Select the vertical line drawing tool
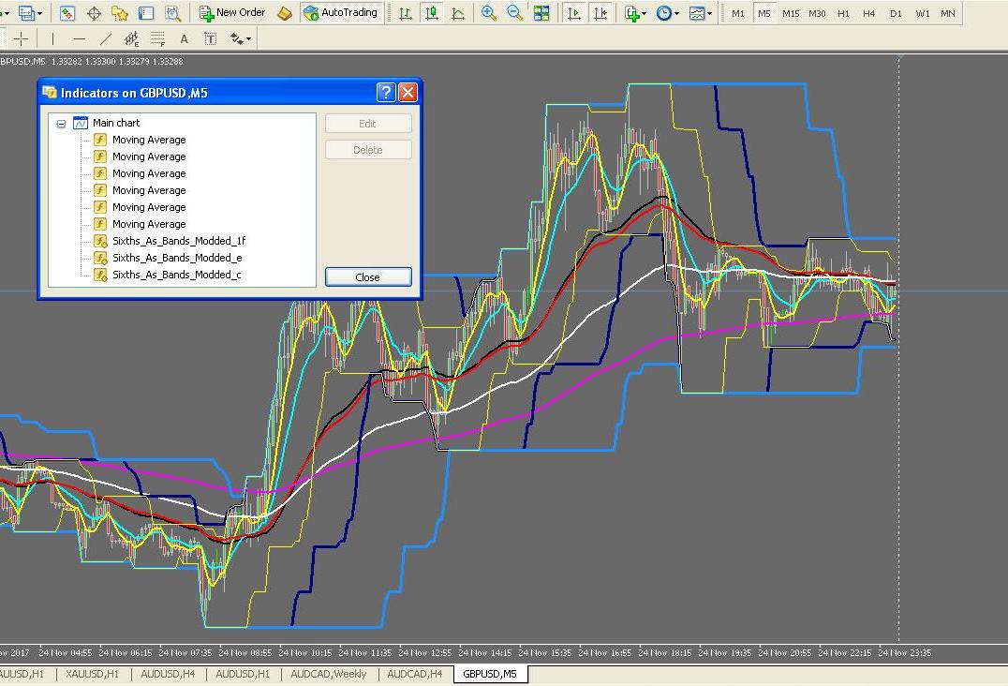Screen dimensions: 1008x686 pos(52,39)
